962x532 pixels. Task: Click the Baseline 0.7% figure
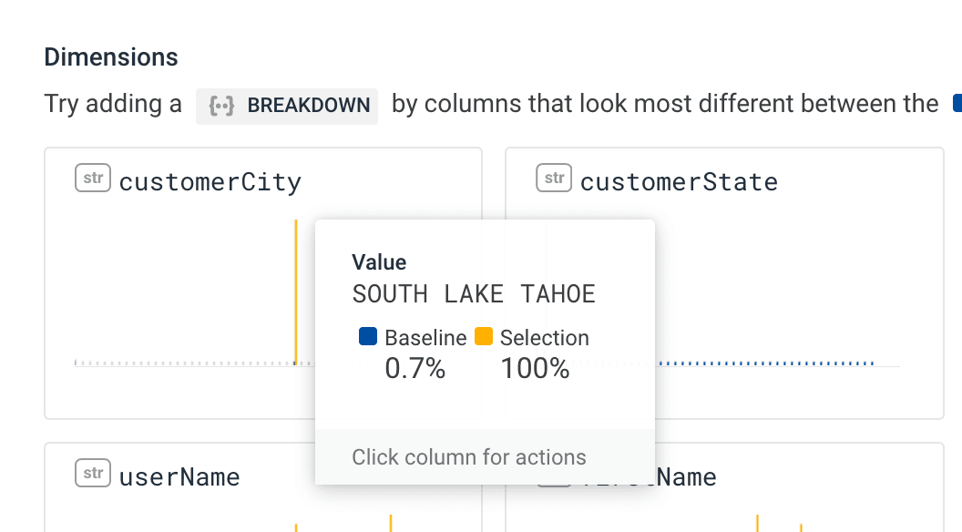pyautogui.click(x=414, y=369)
